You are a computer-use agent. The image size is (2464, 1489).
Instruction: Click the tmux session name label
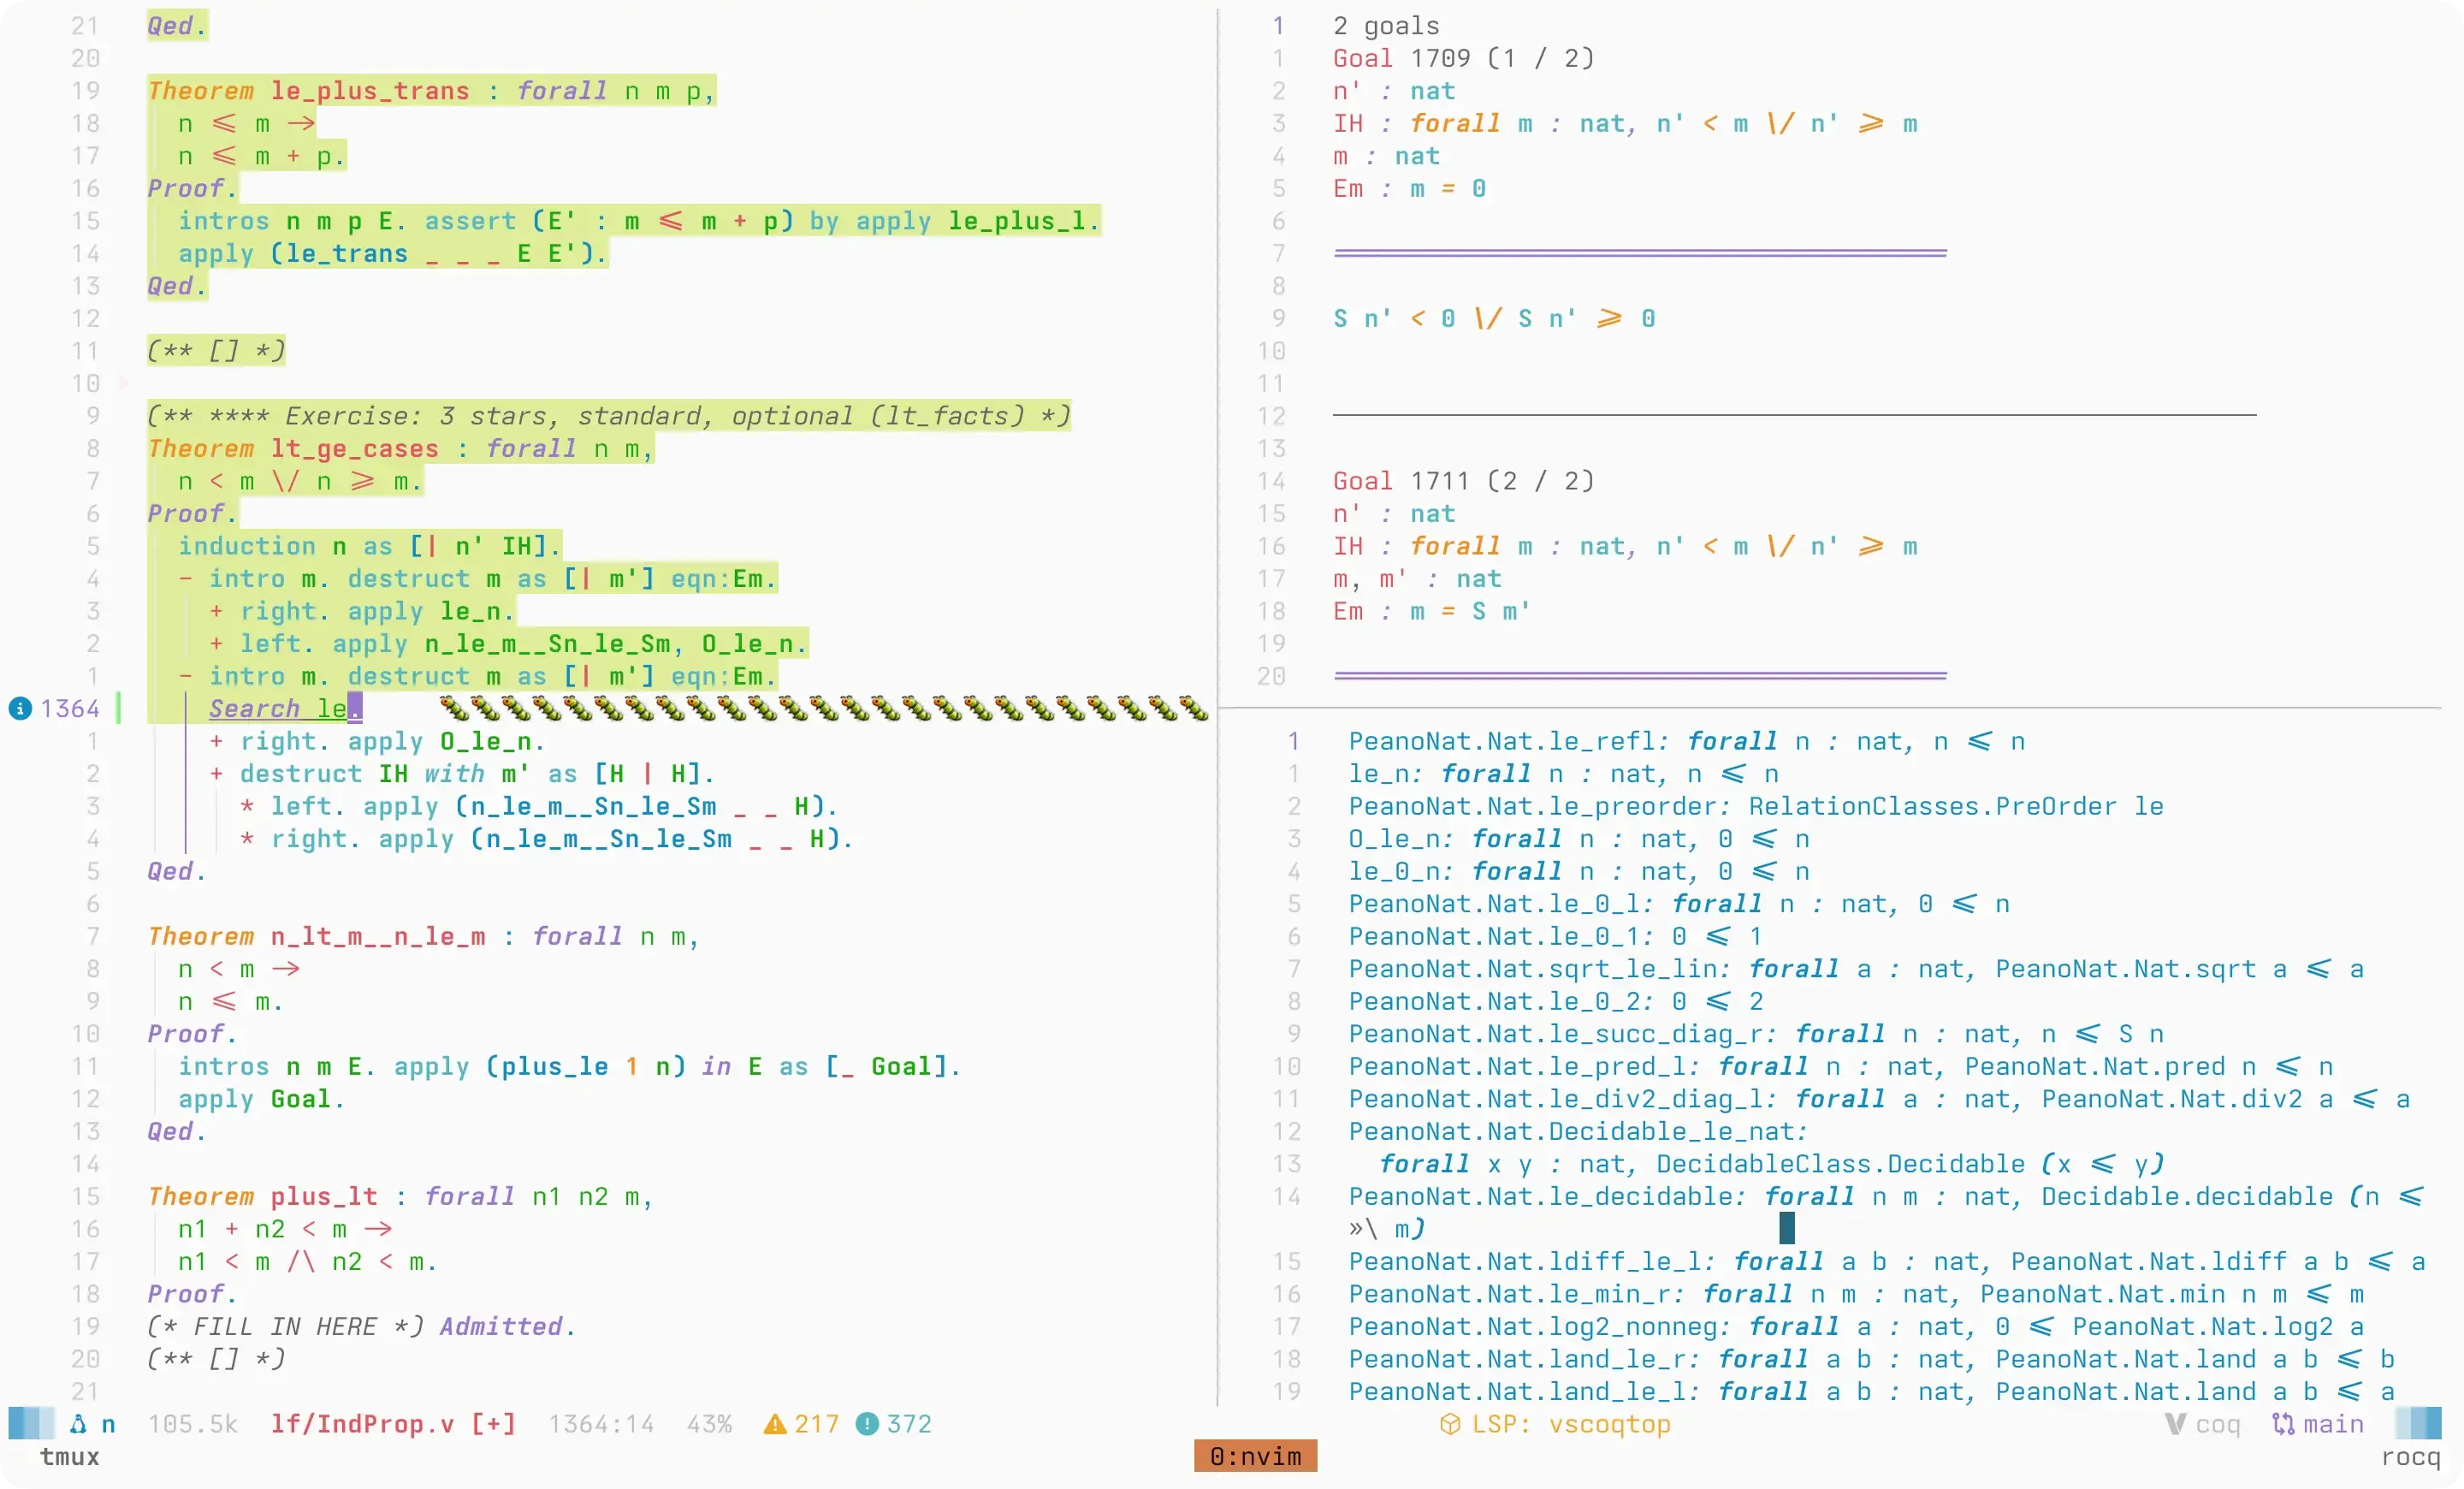click(70, 1457)
